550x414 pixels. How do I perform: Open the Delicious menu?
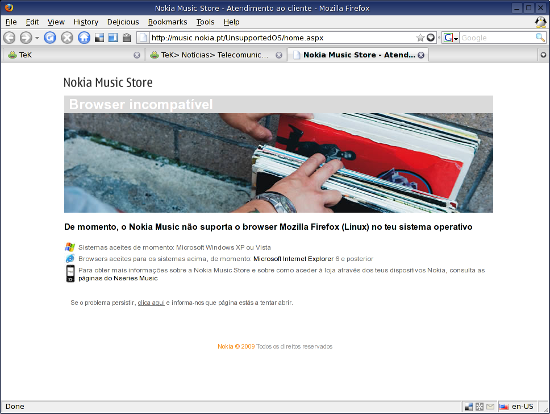coord(123,22)
